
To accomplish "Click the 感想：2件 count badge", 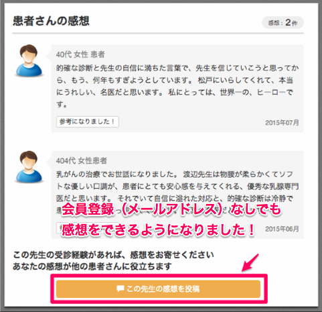I will (283, 23).
